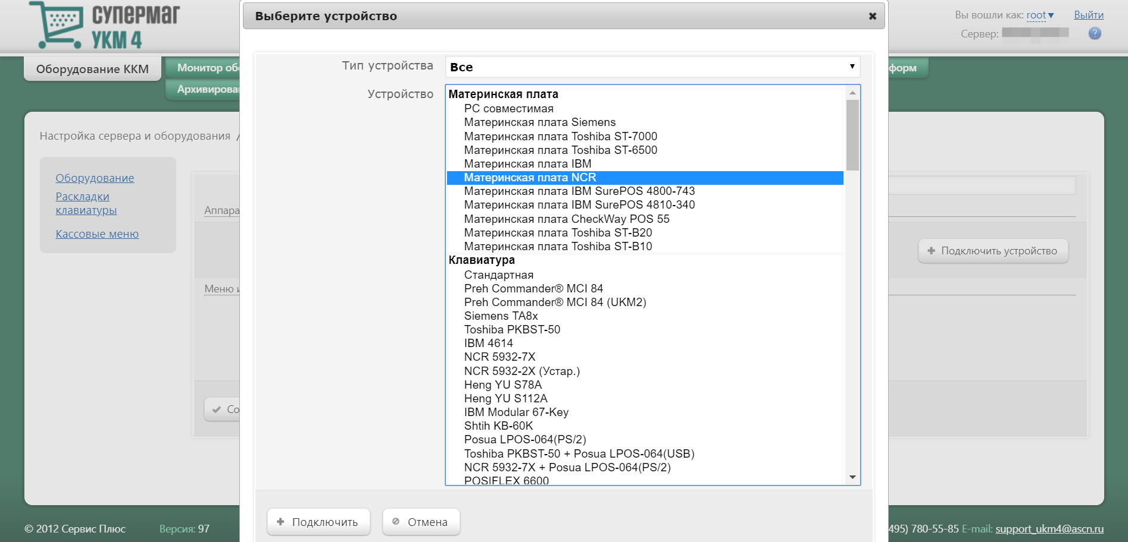This screenshot has height=542, width=1128.
Task: Open the root user dropdown
Action: click(x=1040, y=15)
